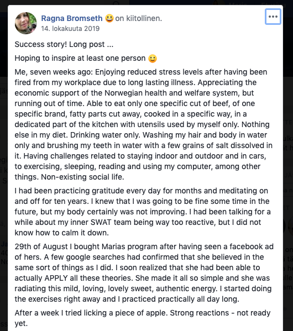Click the paragraph starting 'I had been practicing gratitude'
Image resolution: width=293 pixels, height=331 pixels.
pos(143,212)
